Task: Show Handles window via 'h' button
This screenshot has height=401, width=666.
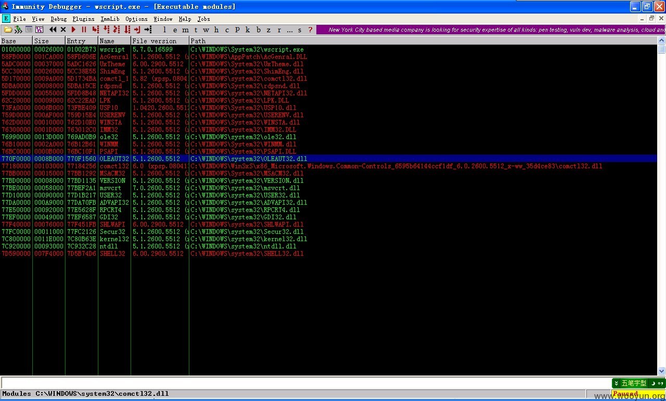Action: (x=216, y=30)
